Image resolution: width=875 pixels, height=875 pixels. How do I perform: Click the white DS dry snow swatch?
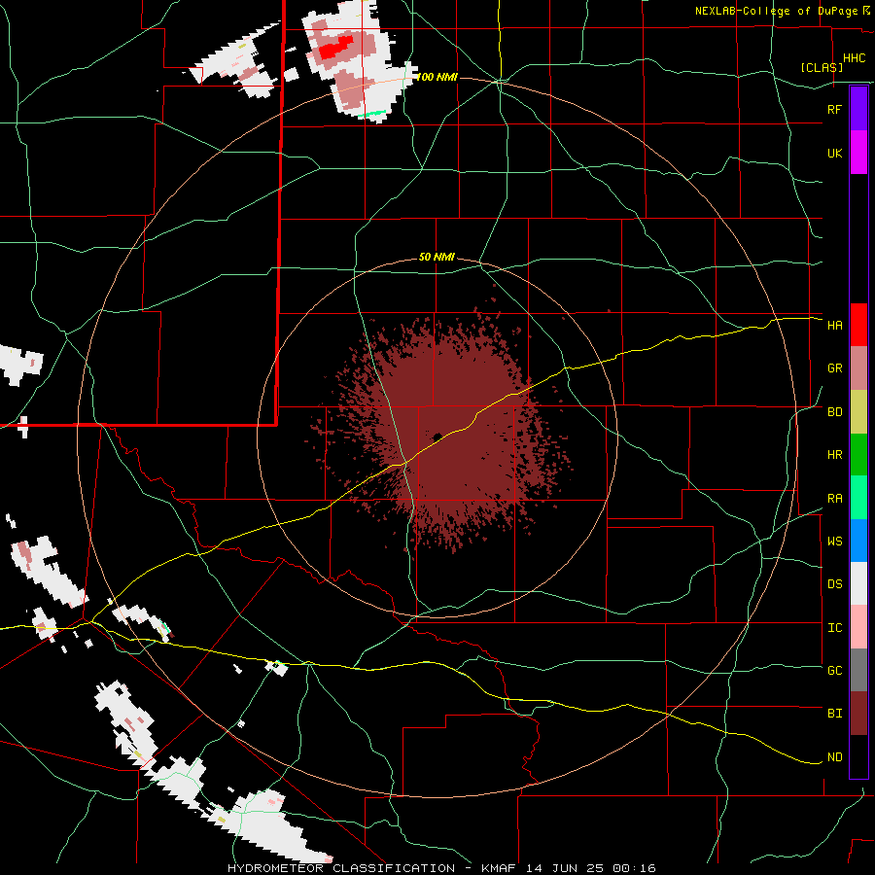(x=858, y=583)
